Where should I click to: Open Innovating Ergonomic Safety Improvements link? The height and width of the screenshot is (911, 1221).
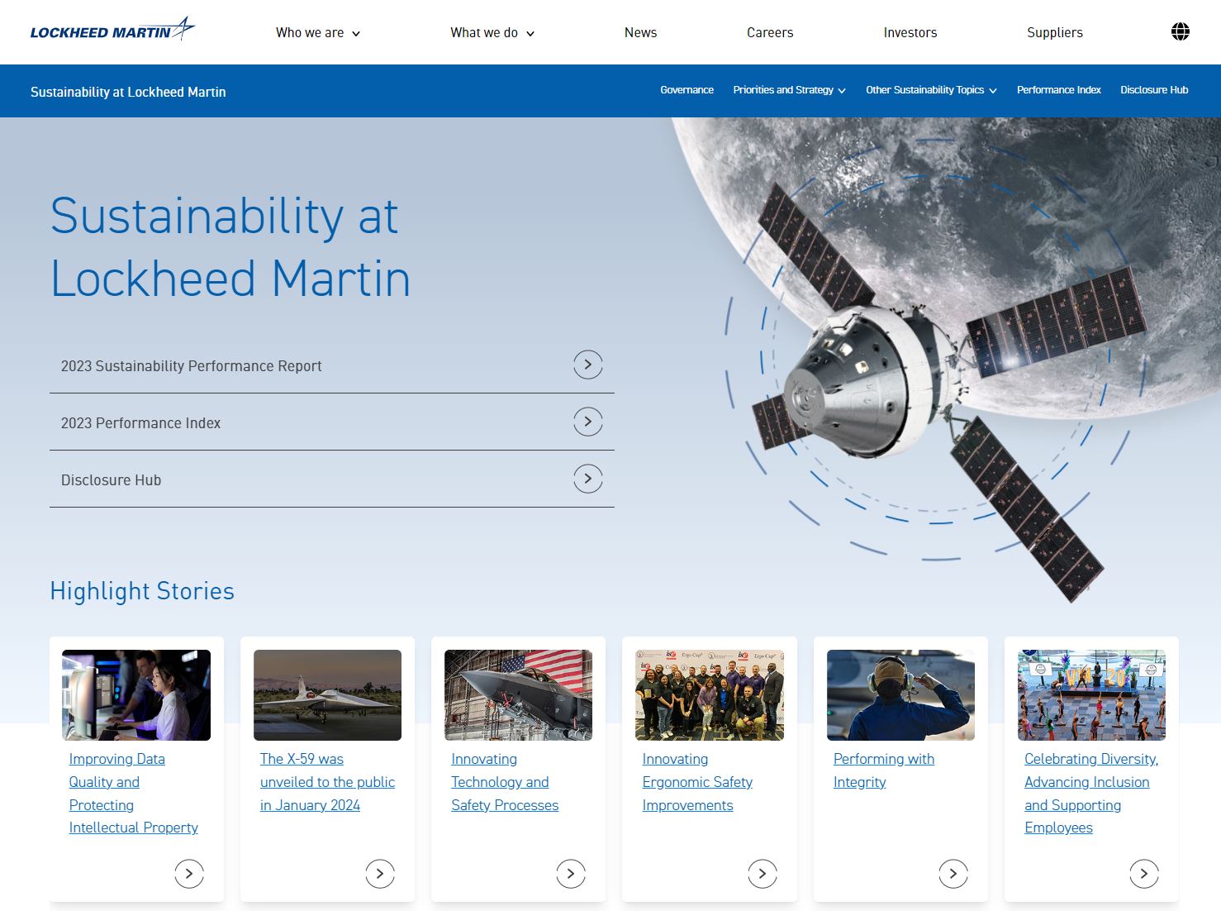[x=697, y=782]
